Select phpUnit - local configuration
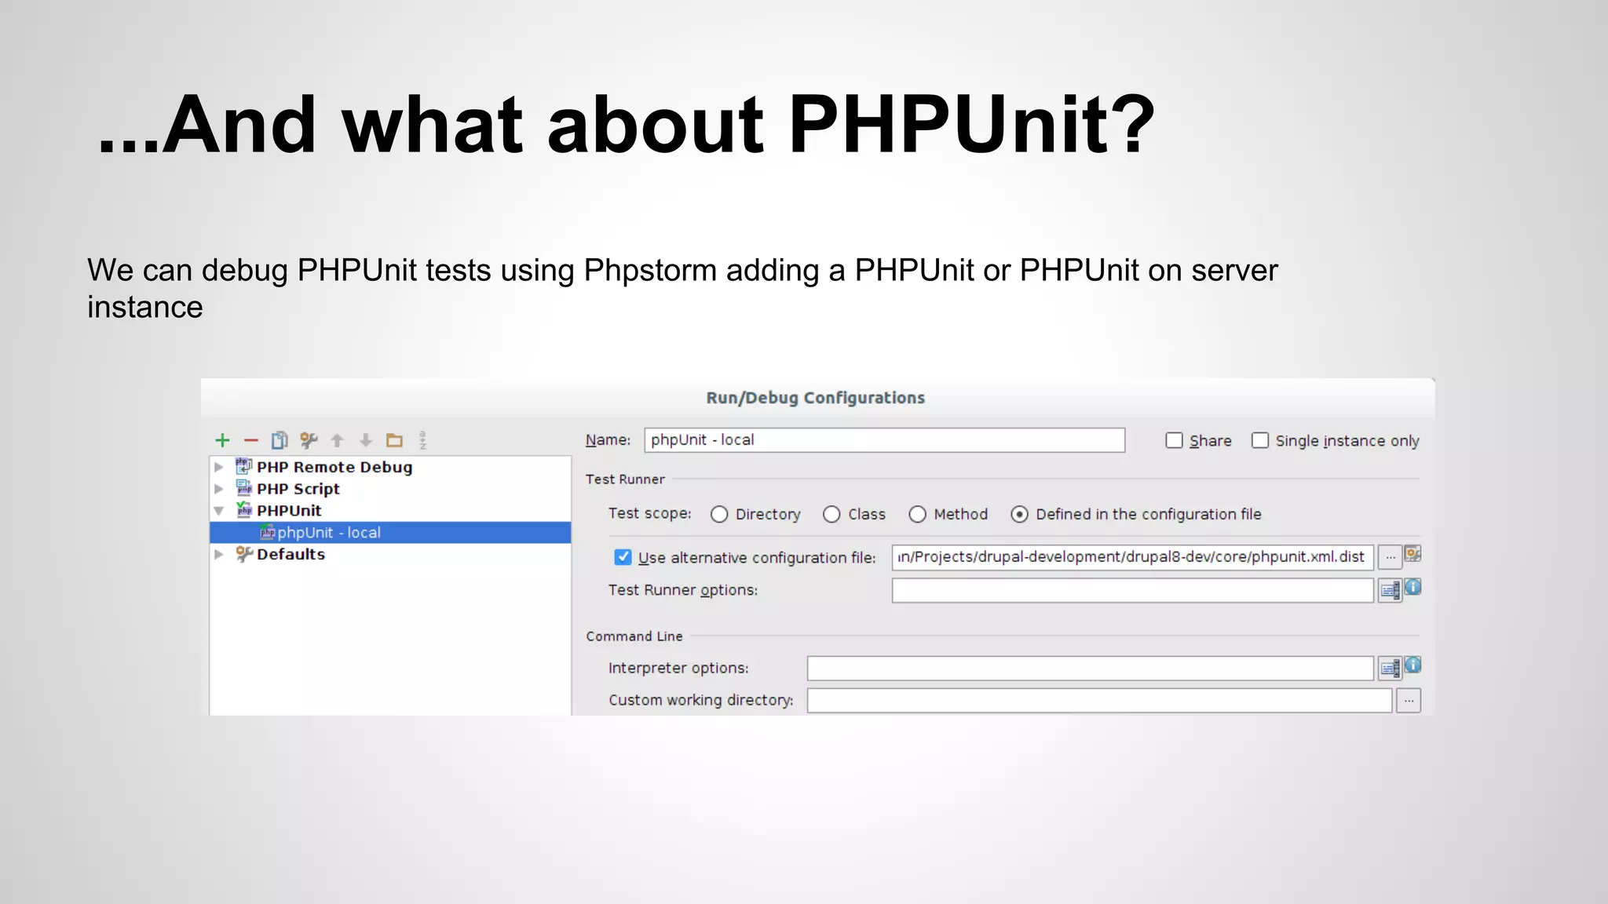Viewport: 1608px width, 904px height. click(x=390, y=532)
